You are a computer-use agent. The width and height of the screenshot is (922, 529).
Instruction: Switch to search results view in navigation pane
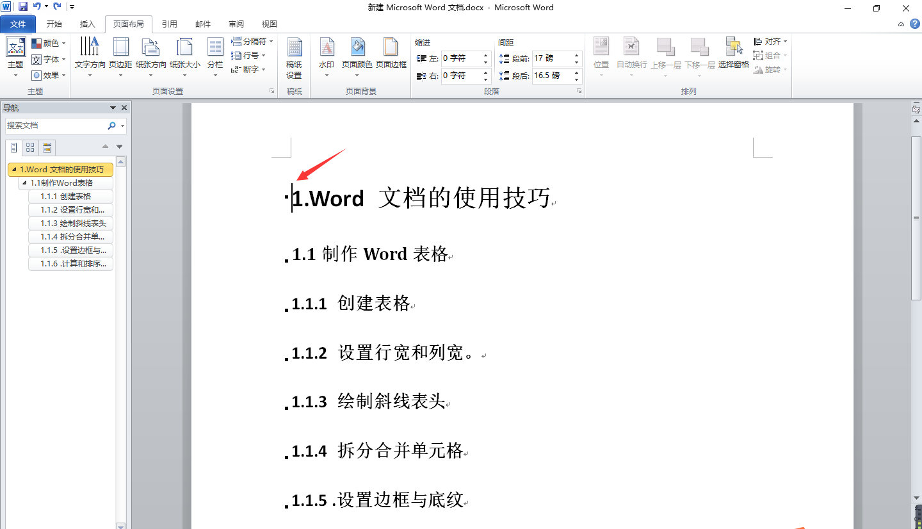pos(47,148)
